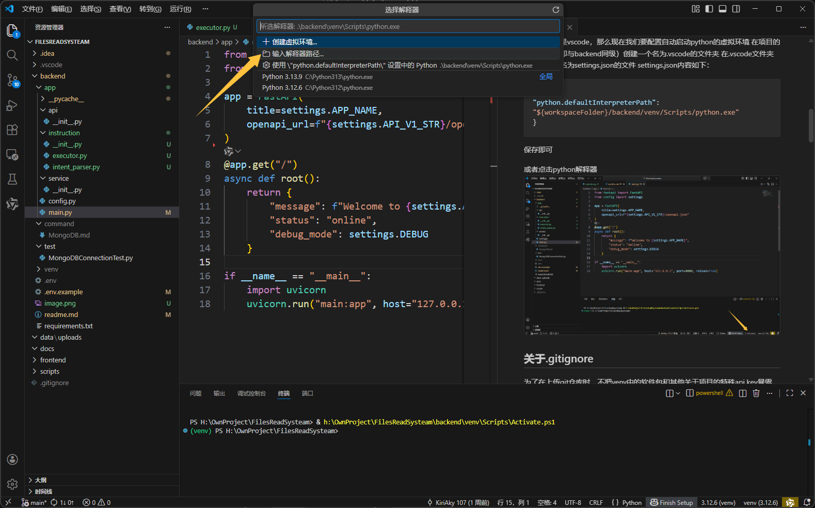Delete terminal using trash icon
Image resolution: width=815 pixels, height=508 pixels.
(x=756, y=393)
